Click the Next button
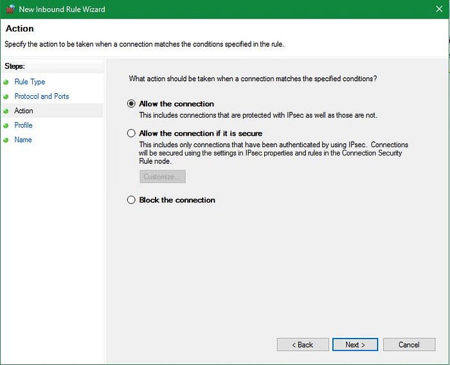 tap(355, 344)
